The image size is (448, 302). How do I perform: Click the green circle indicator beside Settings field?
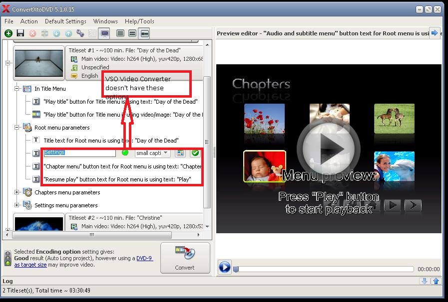click(125, 152)
